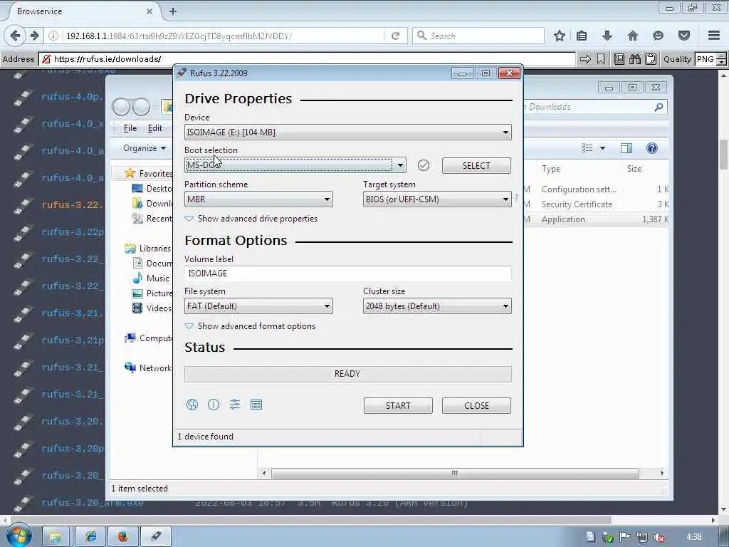This screenshot has width=729, height=547.
Task: Open Rufus about information icon
Action: (214, 405)
